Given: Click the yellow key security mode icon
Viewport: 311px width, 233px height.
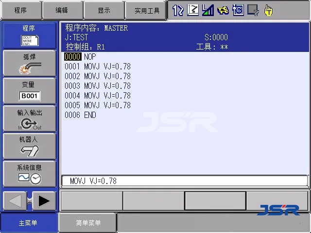Looking at the screenshot, I should 223,10.
